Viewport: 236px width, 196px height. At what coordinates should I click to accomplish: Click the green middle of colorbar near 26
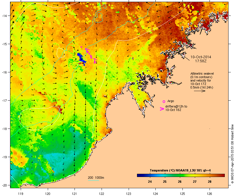(x=180, y=175)
